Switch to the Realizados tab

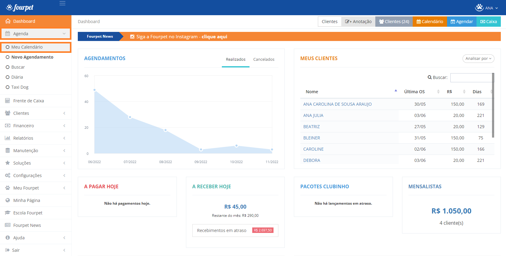tap(236, 60)
